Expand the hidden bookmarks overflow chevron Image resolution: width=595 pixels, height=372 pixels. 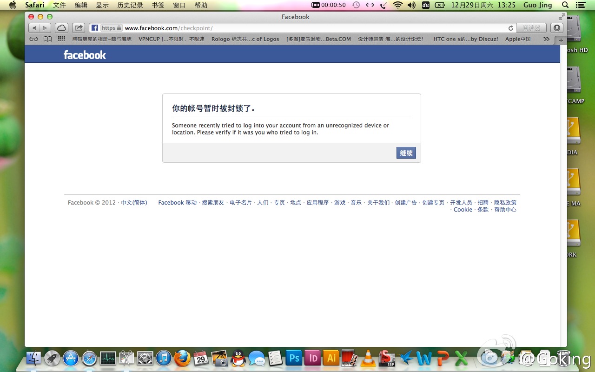point(546,39)
